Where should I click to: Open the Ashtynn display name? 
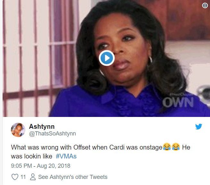(x=42, y=127)
